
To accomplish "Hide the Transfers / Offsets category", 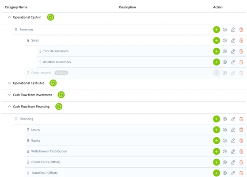I will tap(225, 173).
